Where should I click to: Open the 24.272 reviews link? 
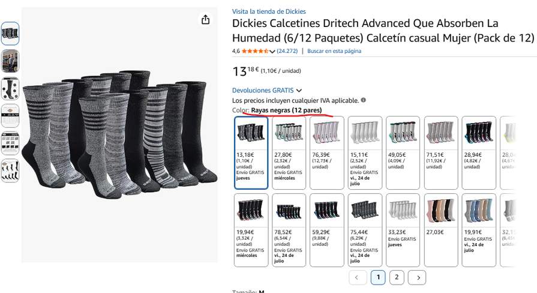(287, 51)
